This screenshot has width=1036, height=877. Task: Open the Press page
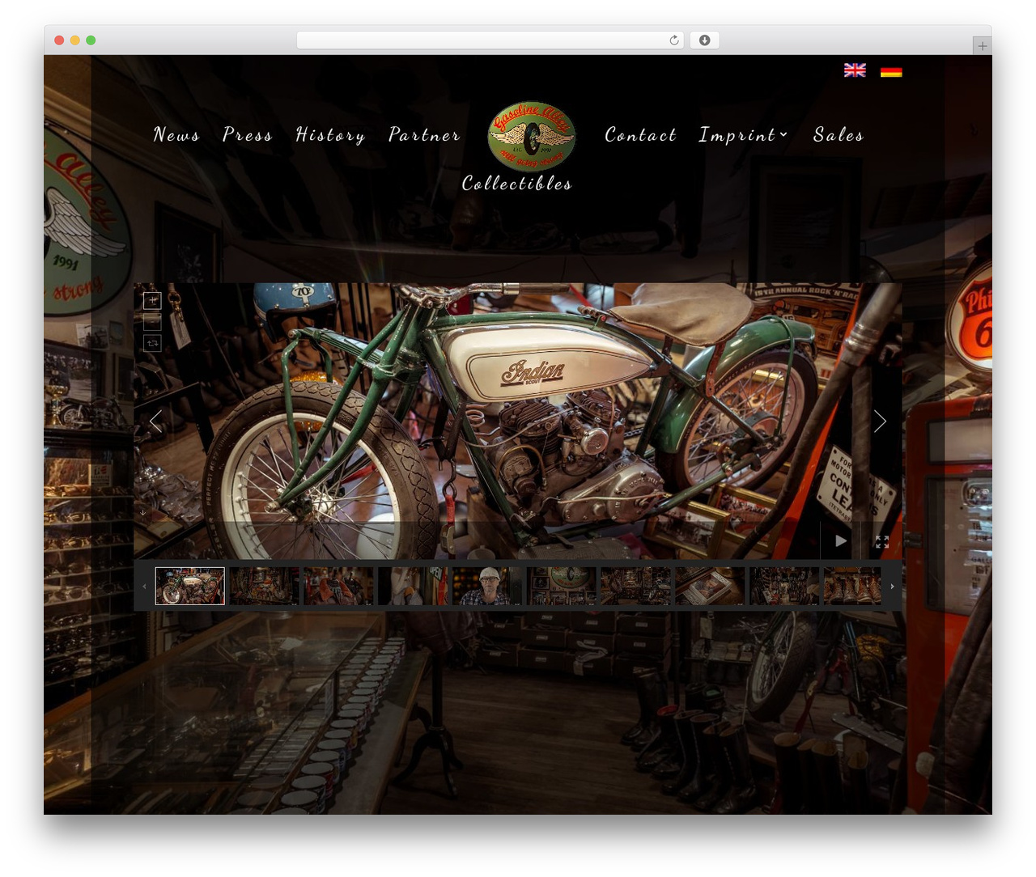click(247, 134)
